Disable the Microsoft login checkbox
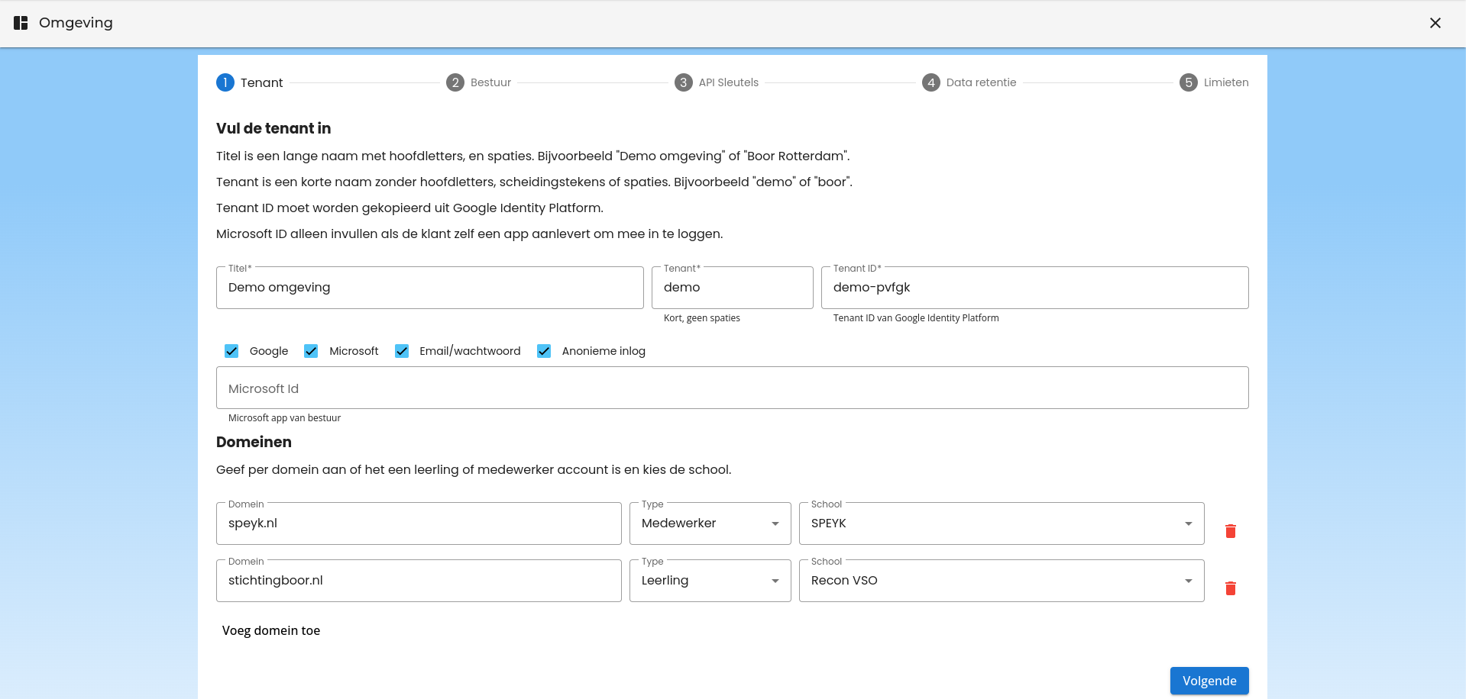The height and width of the screenshot is (699, 1466). tap(311, 351)
